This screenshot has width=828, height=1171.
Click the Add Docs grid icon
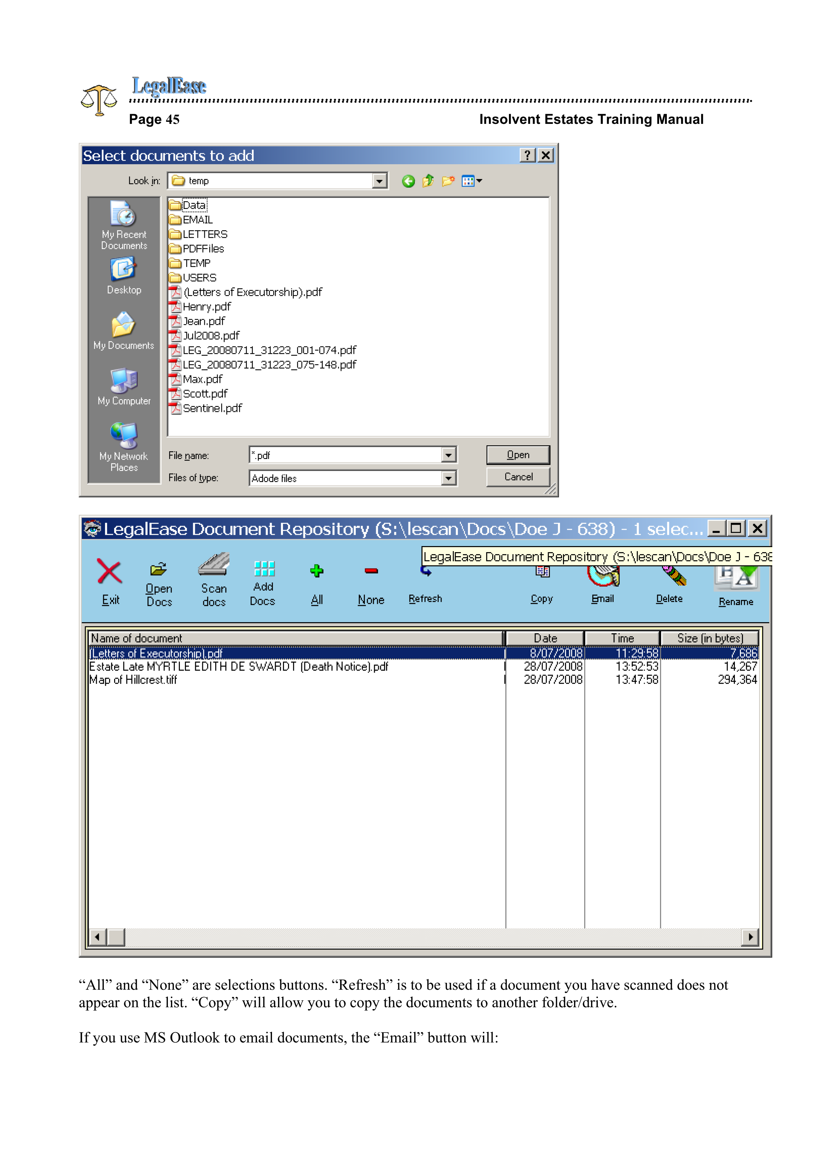(264, 568)
